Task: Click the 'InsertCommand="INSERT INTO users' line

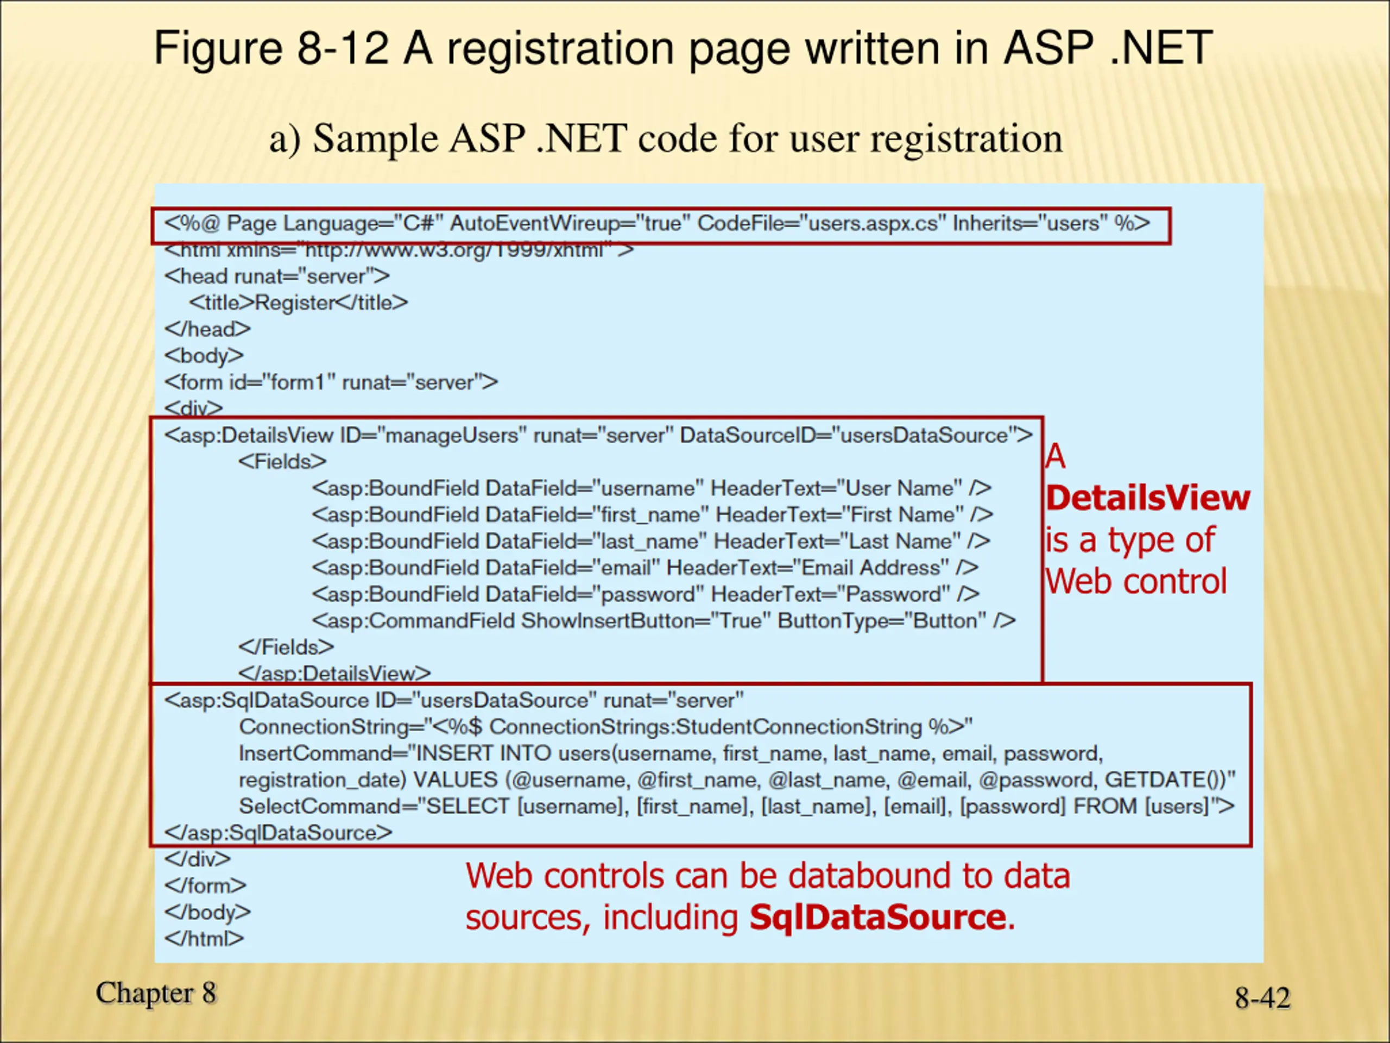Action: (x=671, y=753)
